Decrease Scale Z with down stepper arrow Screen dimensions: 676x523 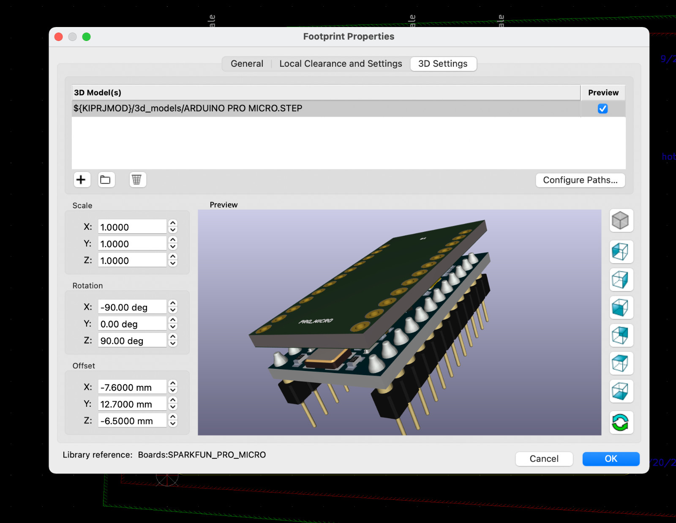(173, 264)
